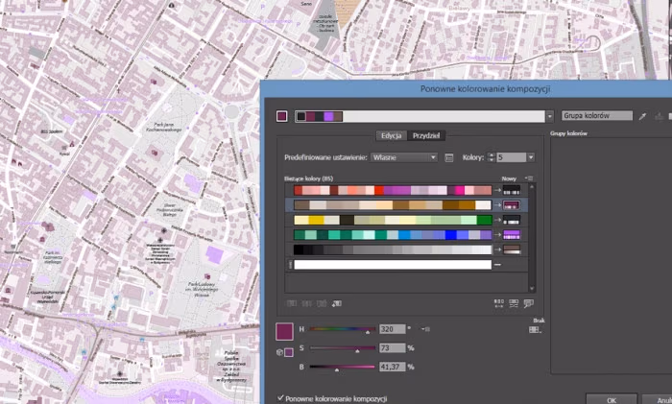Click the small in-gamut color swatch near S
The width and height of the screenshot is (672, 404).
(x=289, y=352)
